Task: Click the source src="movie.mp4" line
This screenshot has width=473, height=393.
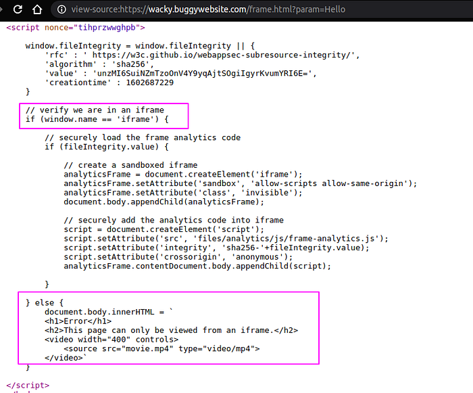Action: (161, 348)
